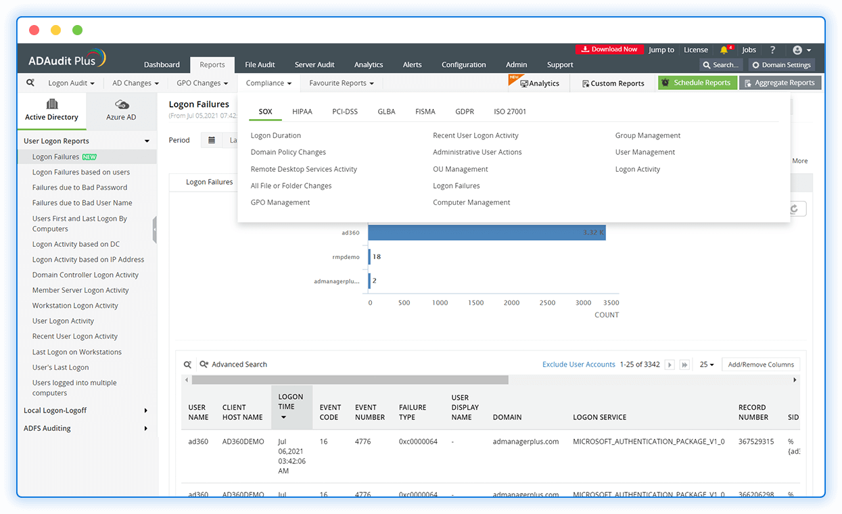Open Computer Management report
842x514 pixels.
point(471,202)
